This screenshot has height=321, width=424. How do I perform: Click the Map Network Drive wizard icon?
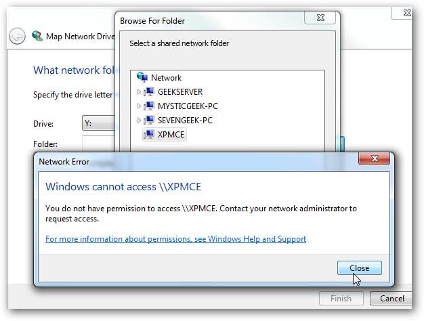coord(37,36)
